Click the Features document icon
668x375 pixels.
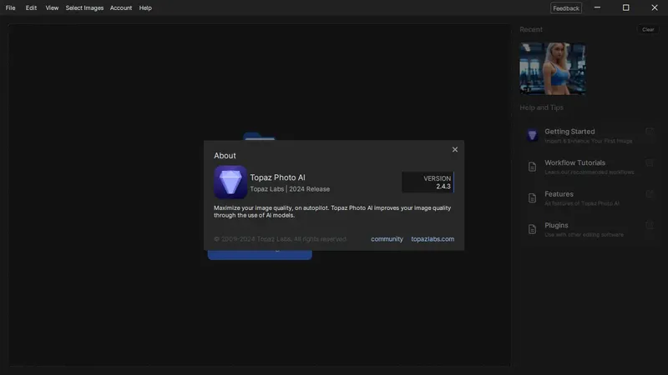click(532, 197)
